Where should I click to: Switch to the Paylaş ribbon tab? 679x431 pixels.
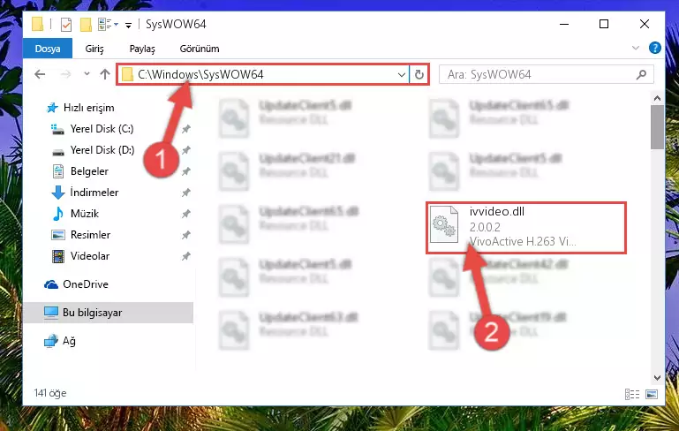(142, 49)
